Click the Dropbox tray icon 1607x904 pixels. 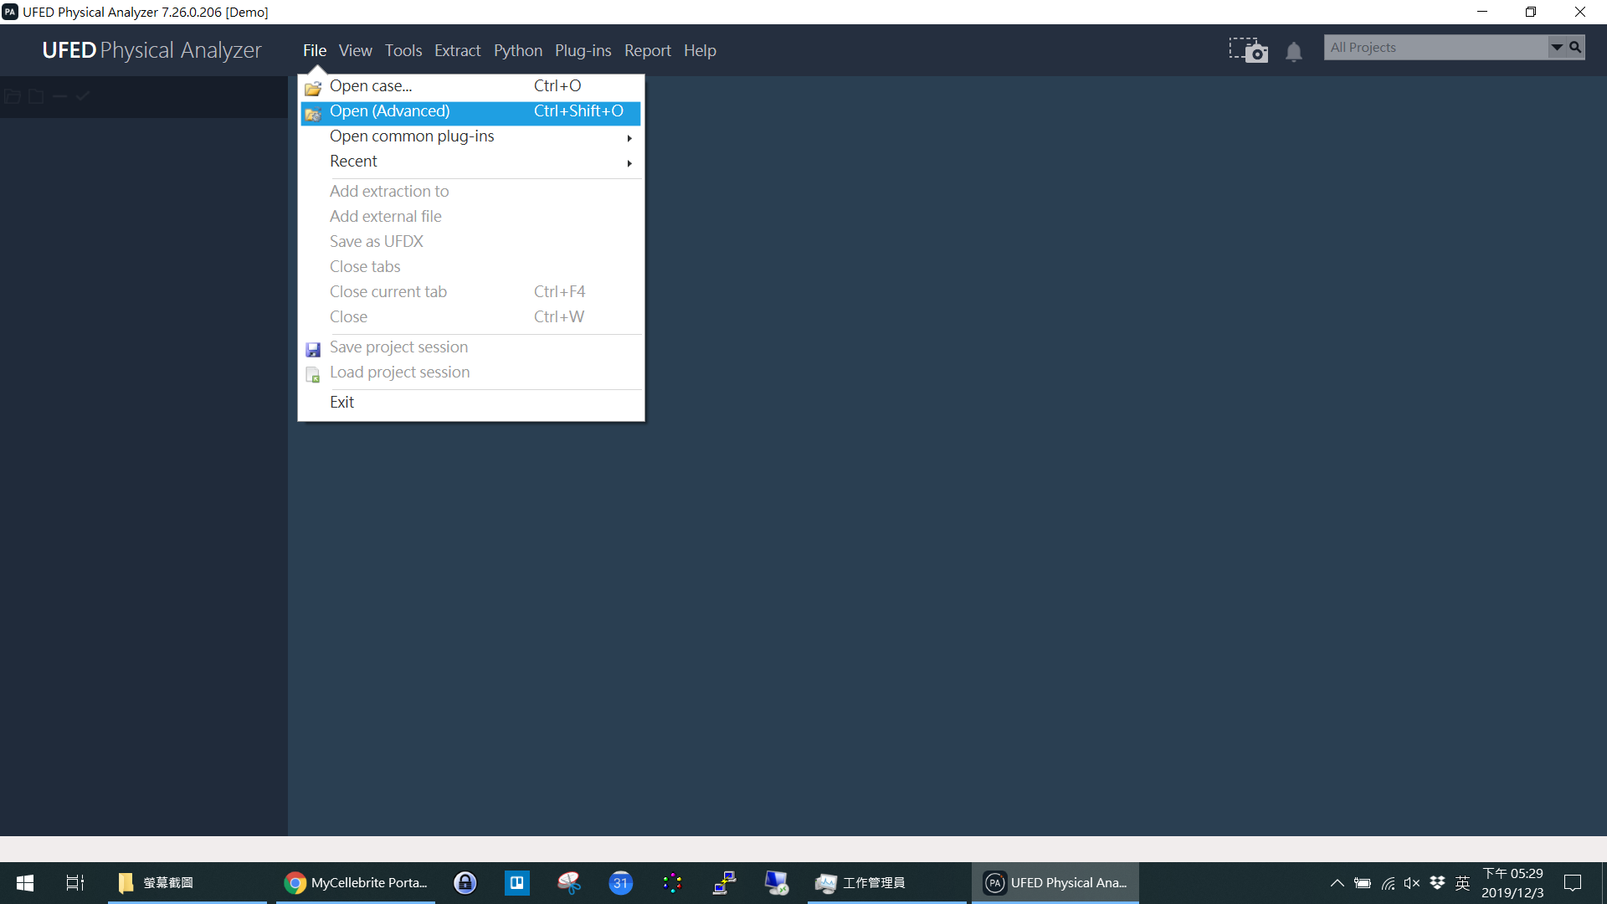pos(1437,883)
